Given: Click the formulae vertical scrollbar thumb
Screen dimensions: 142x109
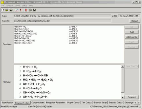Looking at the screenshot, I should (x=123, y=80).
